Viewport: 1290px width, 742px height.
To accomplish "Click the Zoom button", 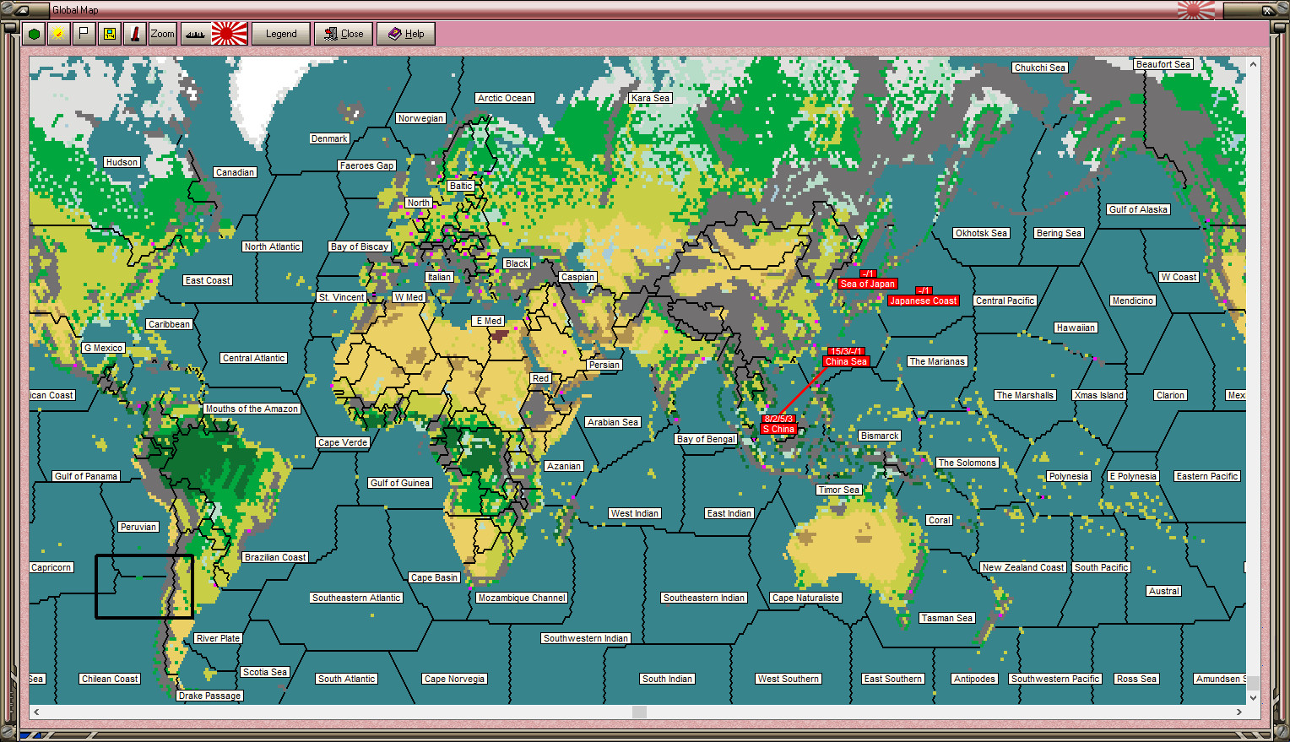I will (162, 34).
